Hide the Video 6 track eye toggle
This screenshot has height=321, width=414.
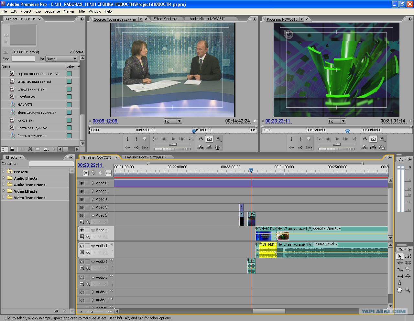[82, 183]
